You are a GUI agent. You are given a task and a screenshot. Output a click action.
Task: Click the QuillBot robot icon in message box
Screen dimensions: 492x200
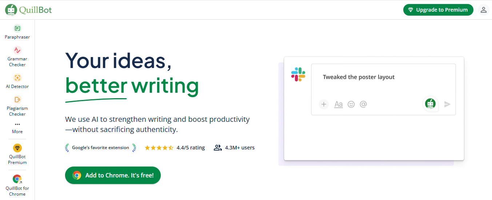pyautogui.click(x=430, y=104)
